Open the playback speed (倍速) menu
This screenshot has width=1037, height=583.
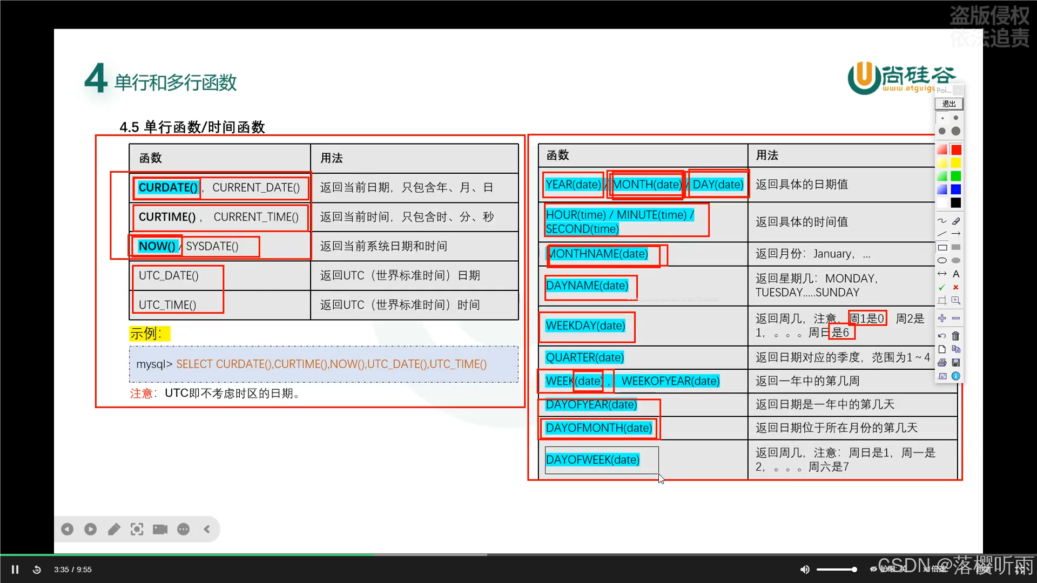point(936,569)
